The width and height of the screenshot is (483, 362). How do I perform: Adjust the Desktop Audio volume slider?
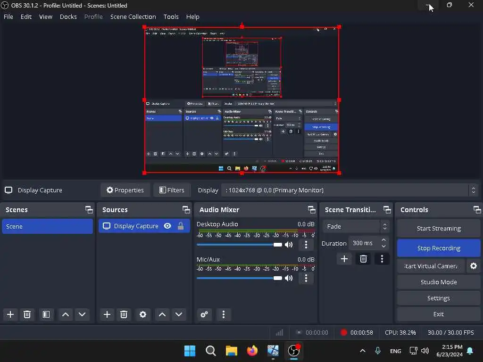pyautogui.click(x=239, y=245)
